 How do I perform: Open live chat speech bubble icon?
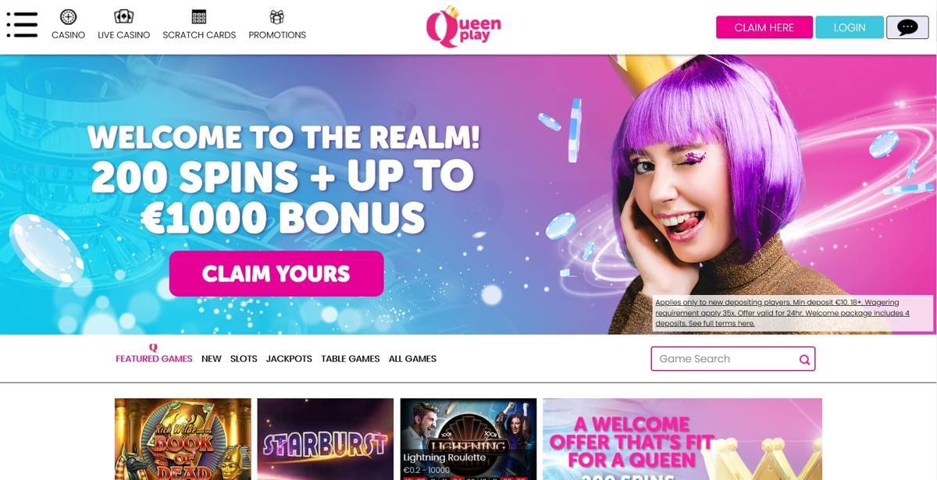[907, 27]
